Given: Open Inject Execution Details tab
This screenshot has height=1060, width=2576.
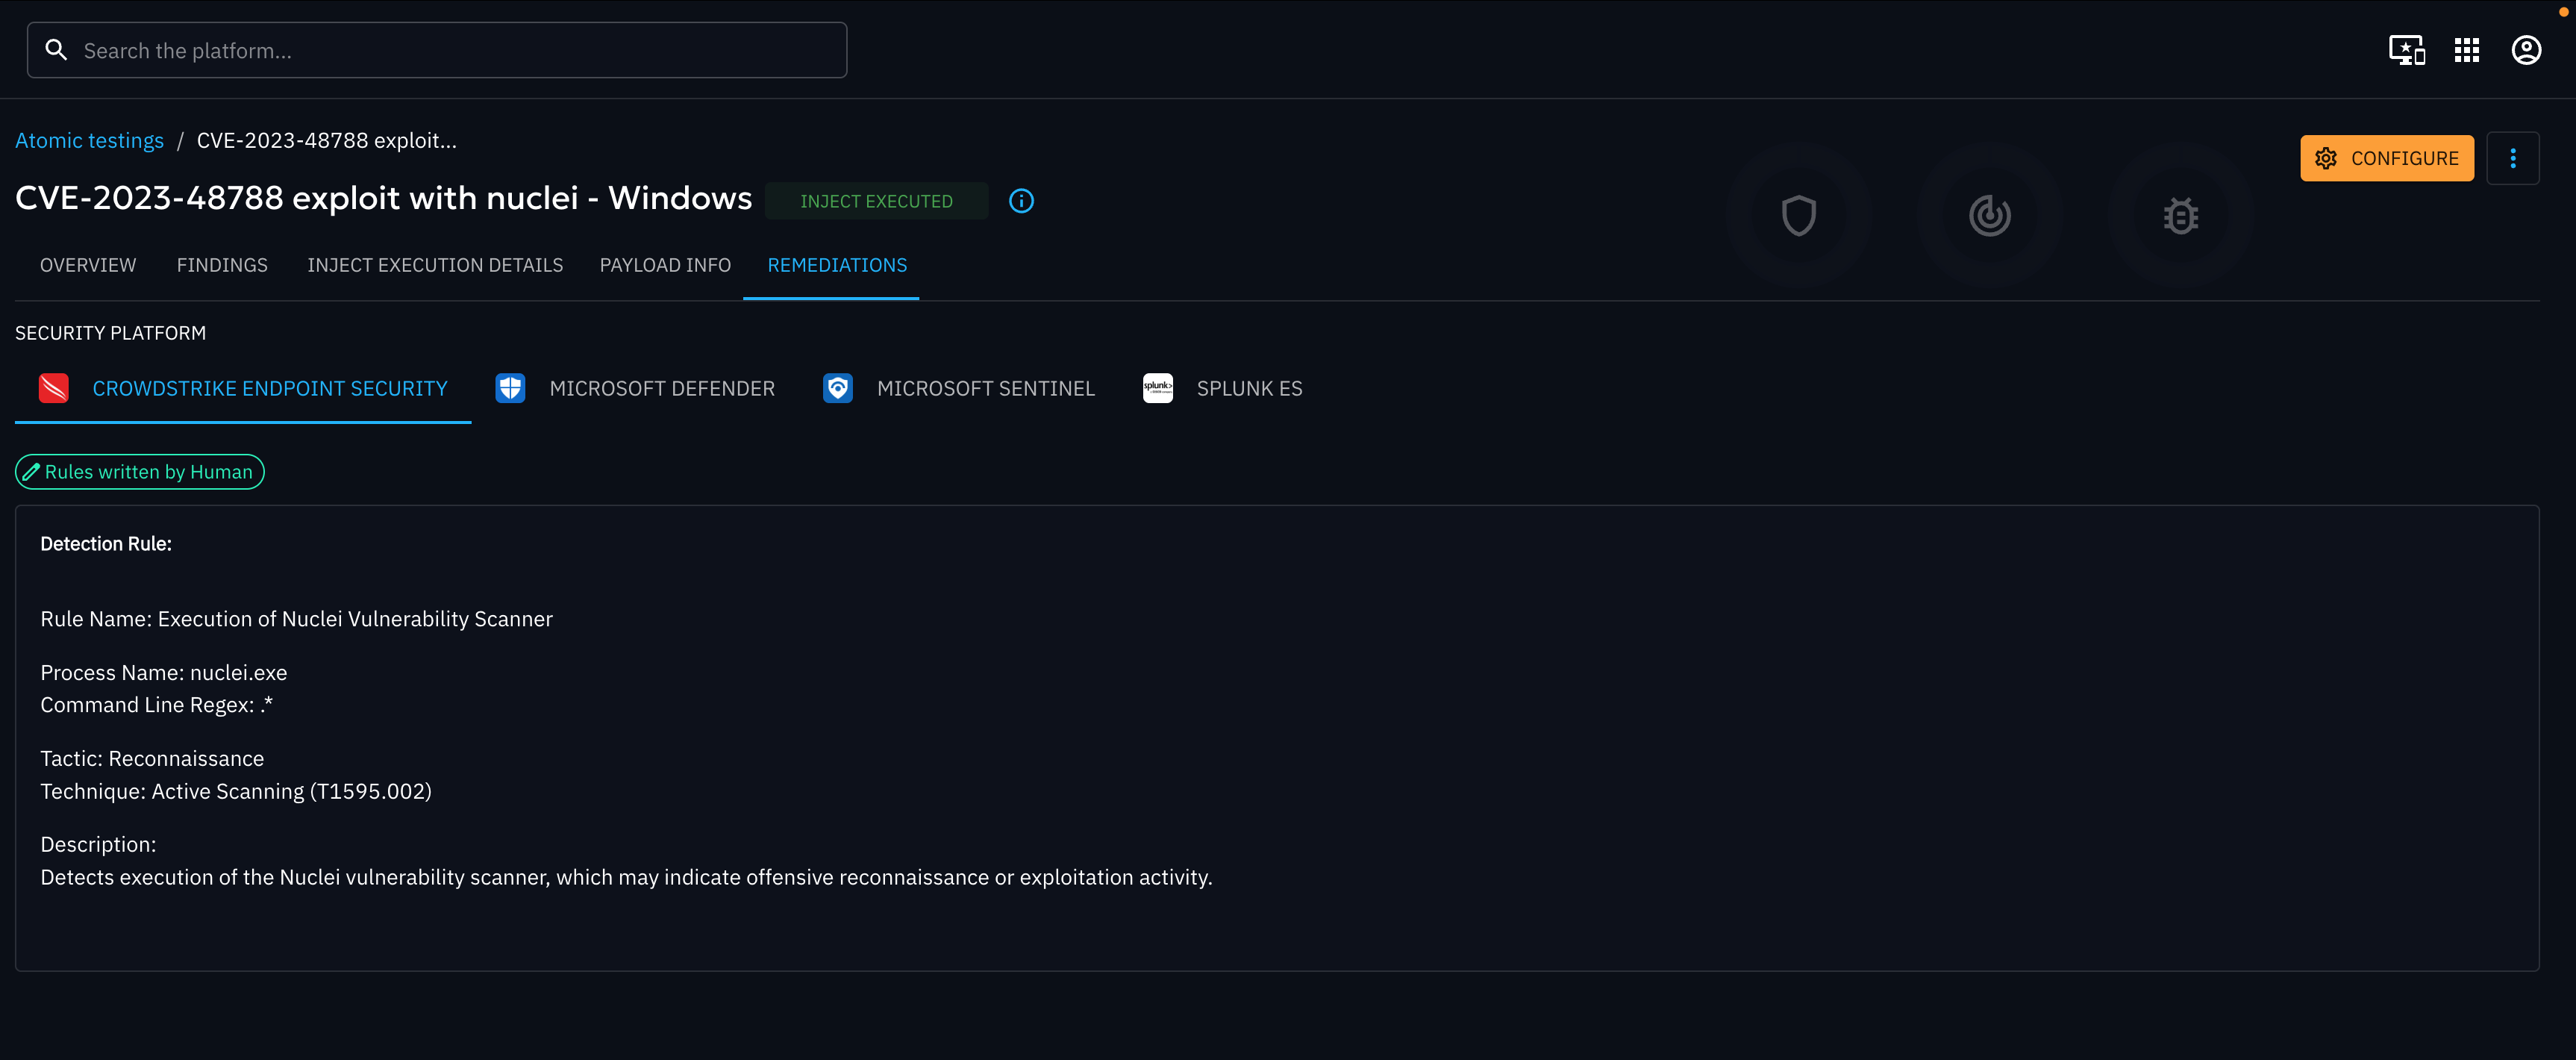Looking at the screenshot, I should pos(435,265).
